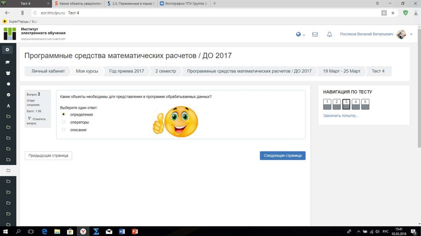This screenshot has height=236, width=421.
Task: Bookmark page with the star icon
Action: click(x=393, y=13)
